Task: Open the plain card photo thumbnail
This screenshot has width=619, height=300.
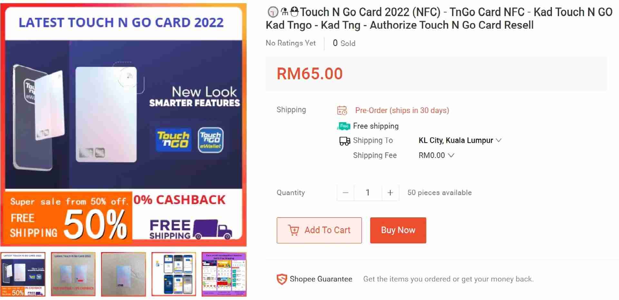Action: click(123, 274)
